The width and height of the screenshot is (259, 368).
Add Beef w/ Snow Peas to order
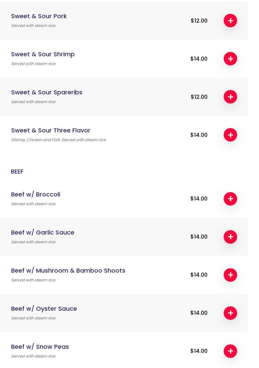(230, 351)
